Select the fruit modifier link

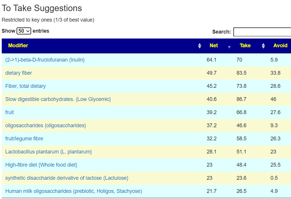click(x=10, y=112)
